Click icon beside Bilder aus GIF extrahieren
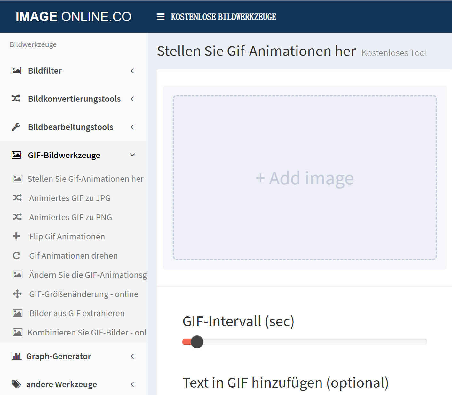 18,313
